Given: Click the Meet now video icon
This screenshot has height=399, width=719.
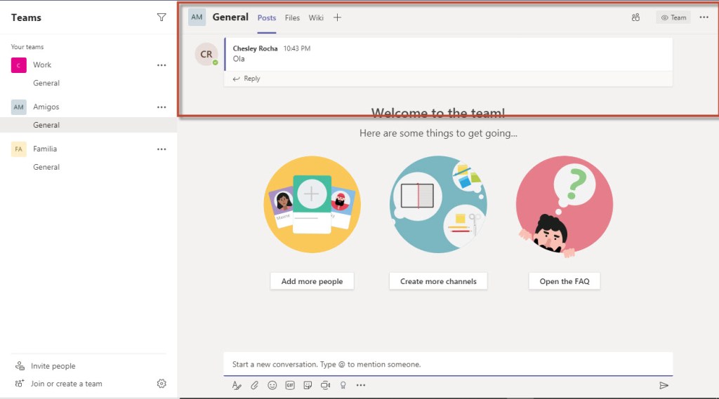Looking at the screenshot, I should 325,385.
